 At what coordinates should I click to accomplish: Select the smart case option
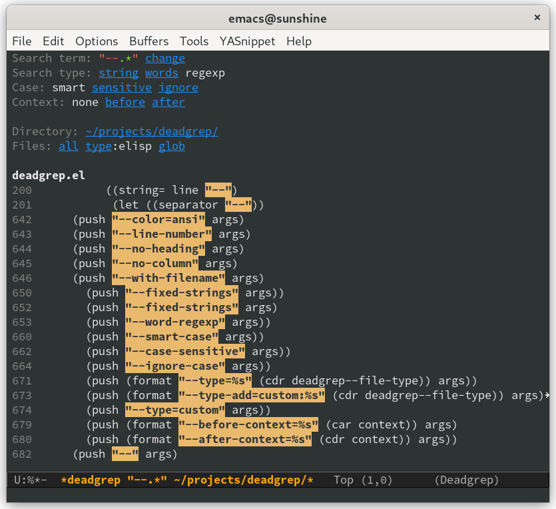pos(69,88)
